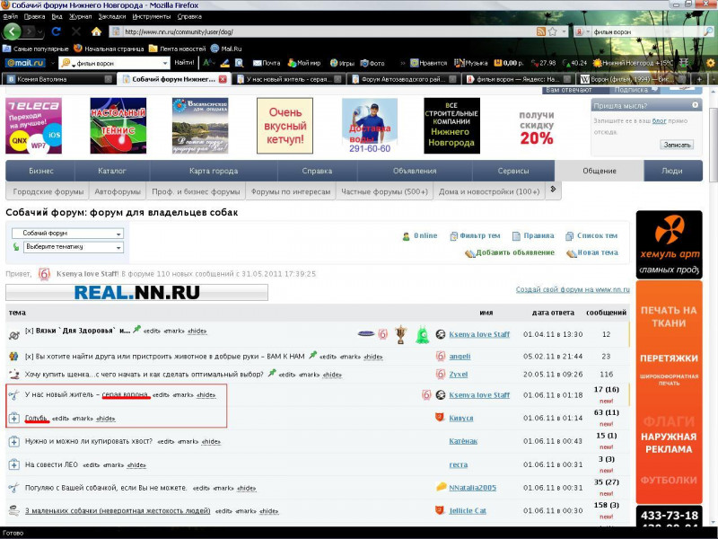Click the Firefox Home toolbar icon
Viewport: 718px width, 539px height.
click(96, 31)
